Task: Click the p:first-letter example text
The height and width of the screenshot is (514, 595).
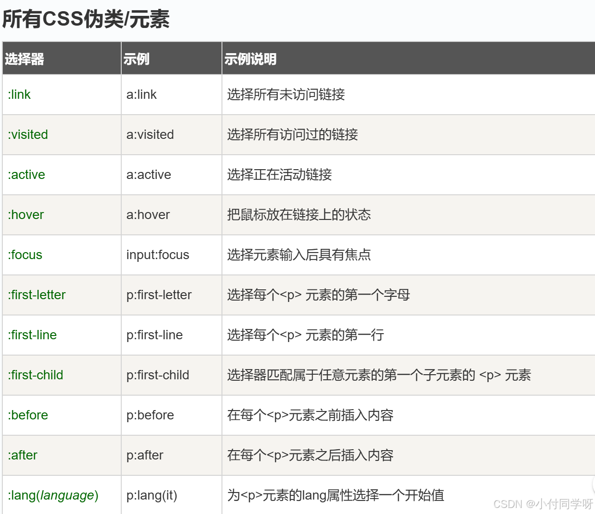Action: (159, 295)
